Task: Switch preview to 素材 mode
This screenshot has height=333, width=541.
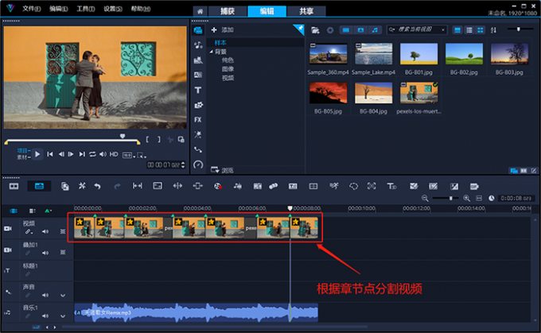Action: (22, 157)
